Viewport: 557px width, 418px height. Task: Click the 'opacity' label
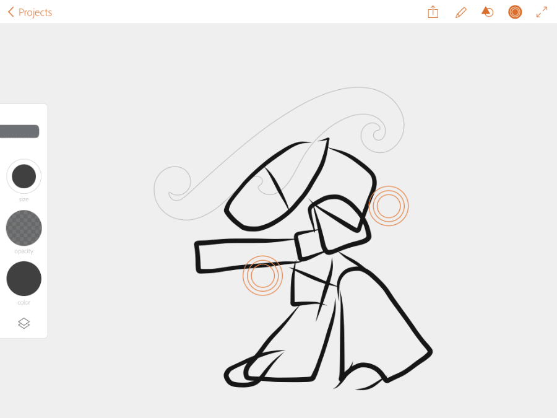[x=24, y=251]
